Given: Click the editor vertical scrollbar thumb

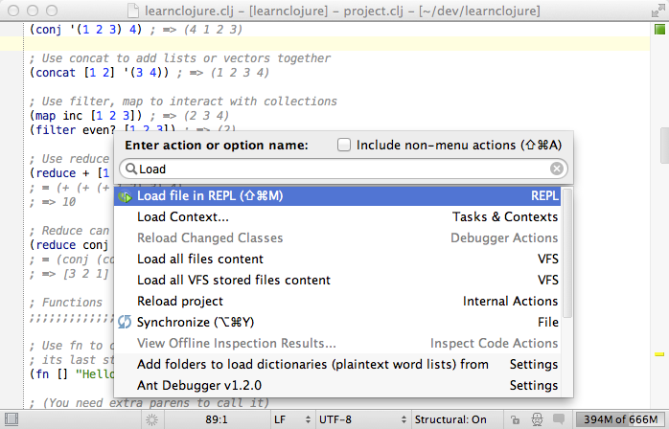Looking at the screenshot, I should click(664, 145).
